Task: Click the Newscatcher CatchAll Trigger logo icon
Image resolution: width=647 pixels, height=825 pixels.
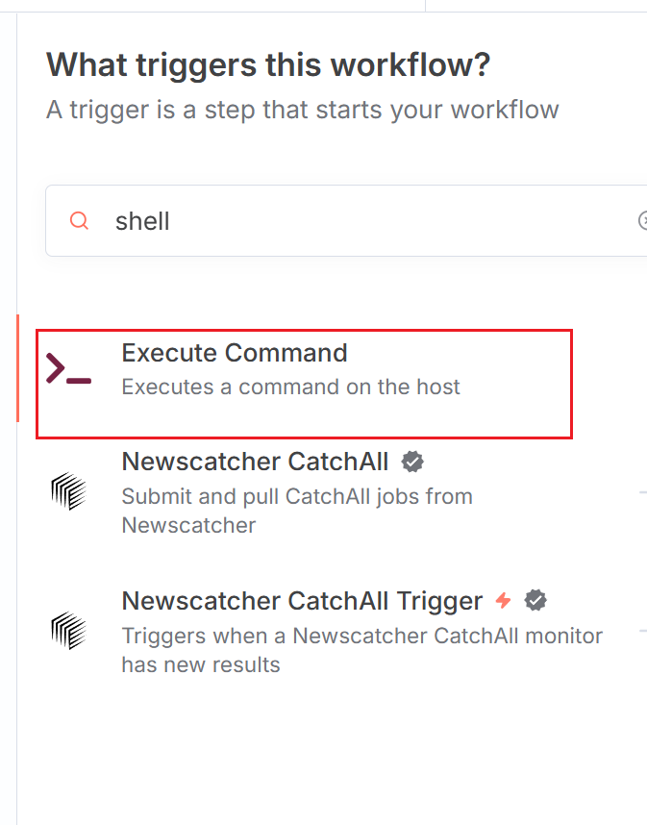Action: tap(68, 631)
